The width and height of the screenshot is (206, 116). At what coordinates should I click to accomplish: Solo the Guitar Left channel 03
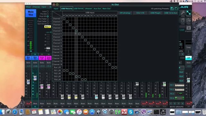click(42, 63)
